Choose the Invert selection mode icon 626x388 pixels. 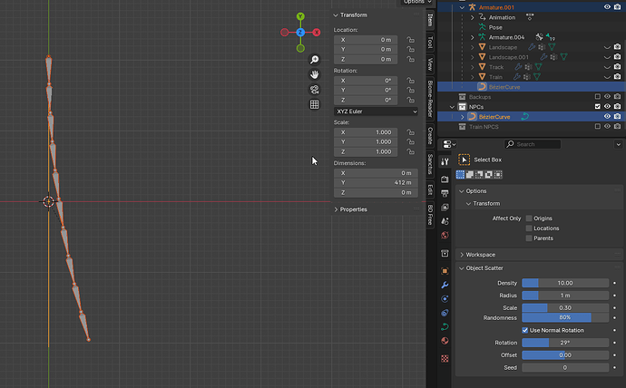coord(489,175)
